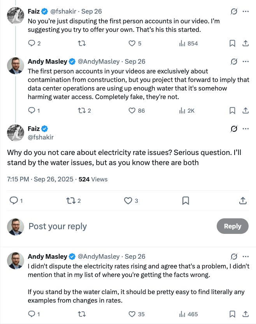Like Andy Masley's tweet with 86 likes
This screenshot has height=324, width=256.
(132, 111)
